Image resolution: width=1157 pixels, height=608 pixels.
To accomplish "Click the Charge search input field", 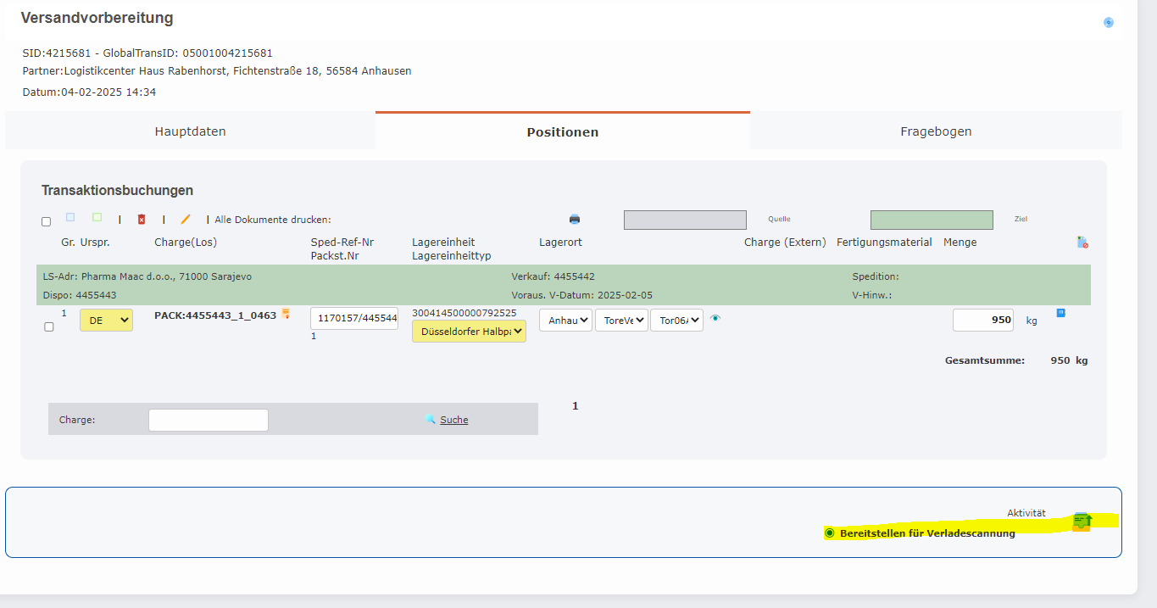I will tap(209, 420).
